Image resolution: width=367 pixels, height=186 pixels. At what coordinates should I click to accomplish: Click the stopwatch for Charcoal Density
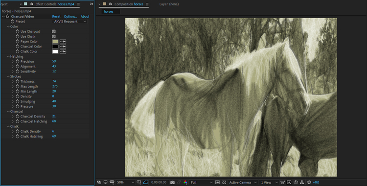[x=17, y=116]
